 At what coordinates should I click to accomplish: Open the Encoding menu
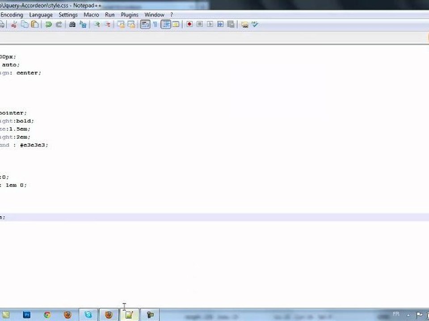point(12,15)
